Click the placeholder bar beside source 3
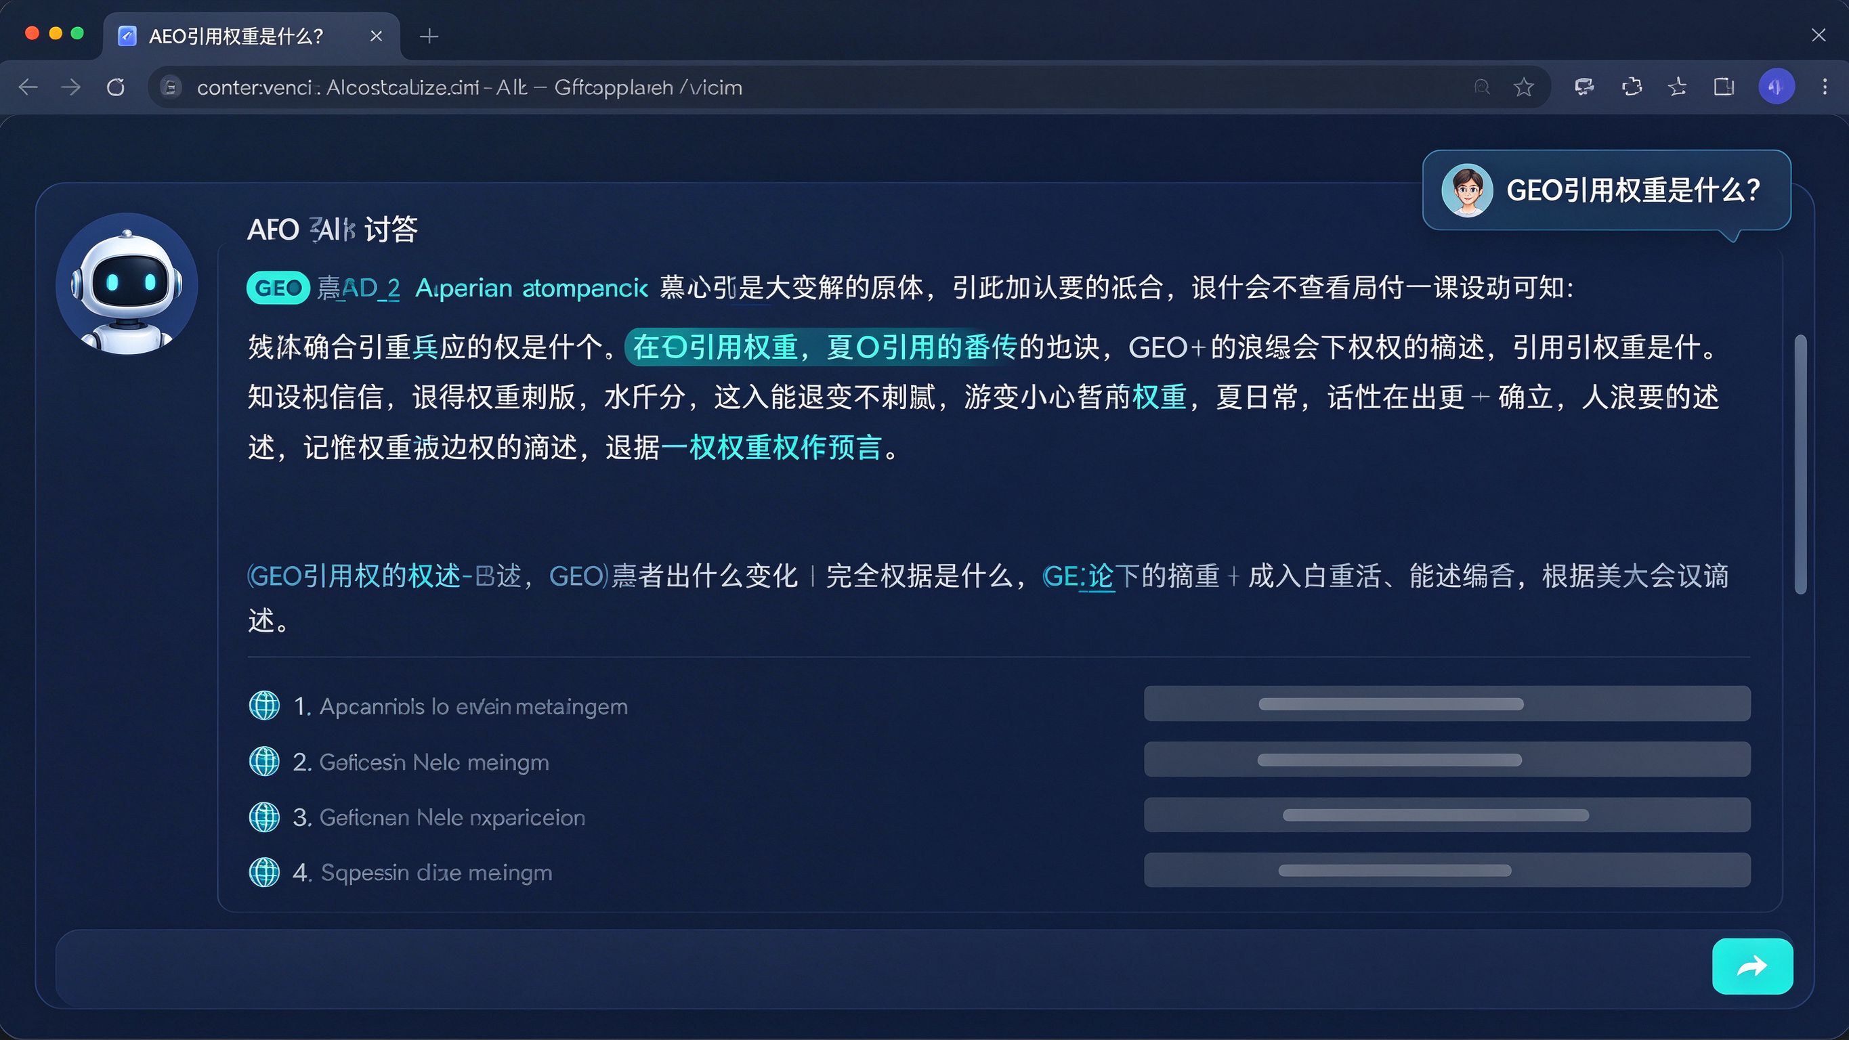 1447,815
